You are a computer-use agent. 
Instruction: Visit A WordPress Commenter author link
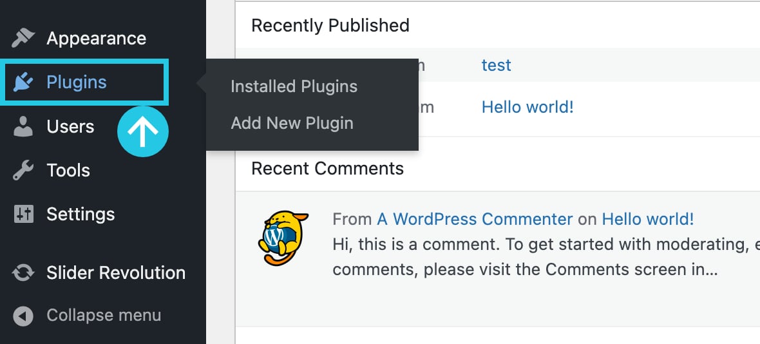click(475, 219)
